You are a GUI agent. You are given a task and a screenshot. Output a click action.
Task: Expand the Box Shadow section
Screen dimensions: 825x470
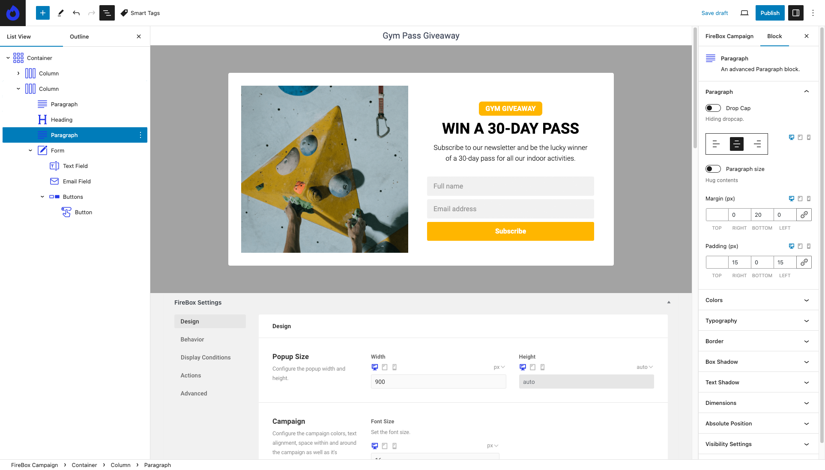758,362
